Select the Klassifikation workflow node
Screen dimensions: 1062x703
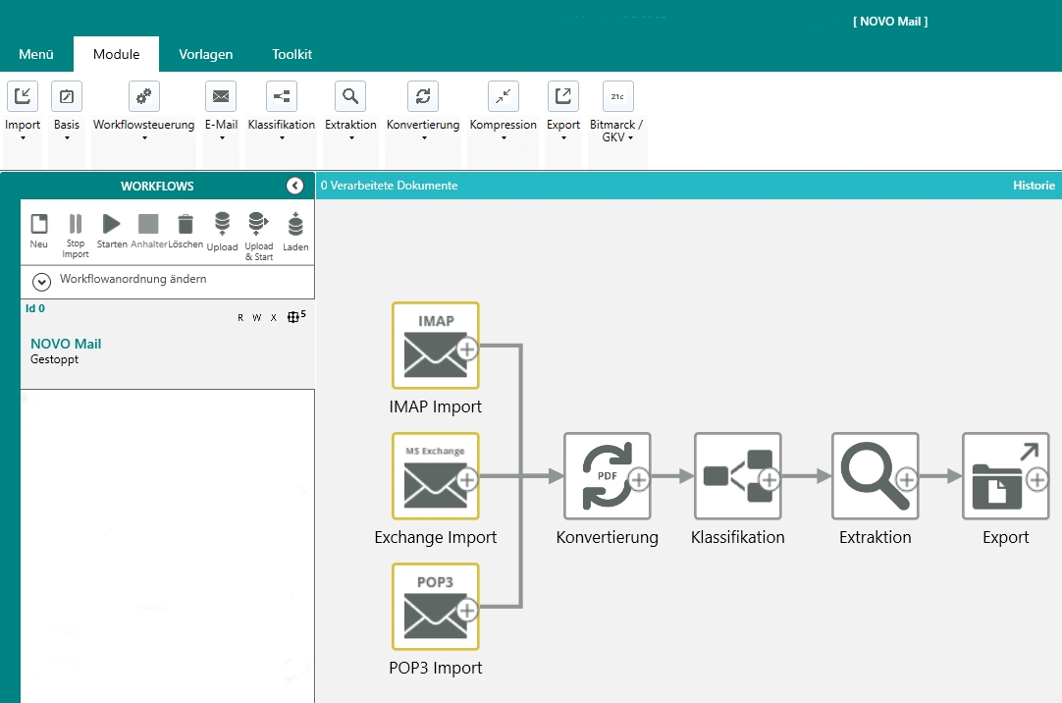point(737,476)
